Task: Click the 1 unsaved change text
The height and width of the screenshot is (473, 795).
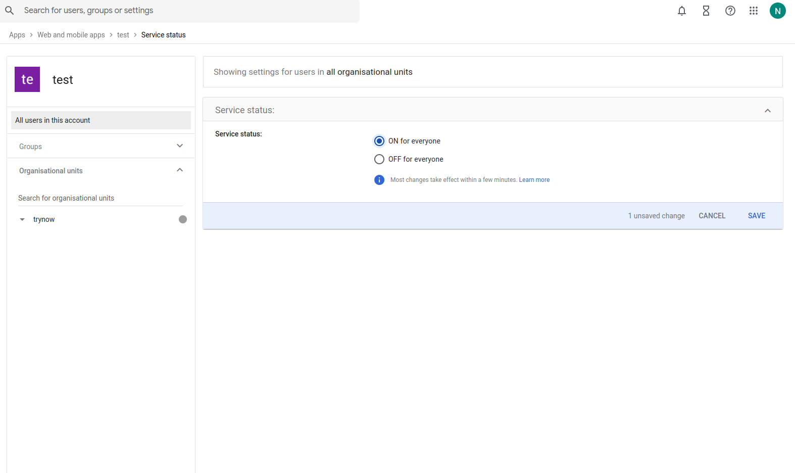Action: pos(657,216)
